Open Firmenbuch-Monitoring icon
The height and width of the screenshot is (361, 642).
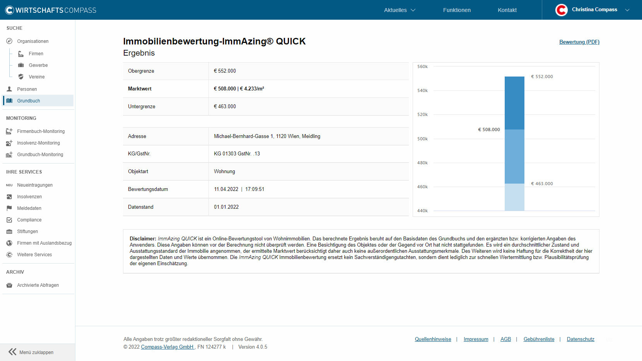9,131
